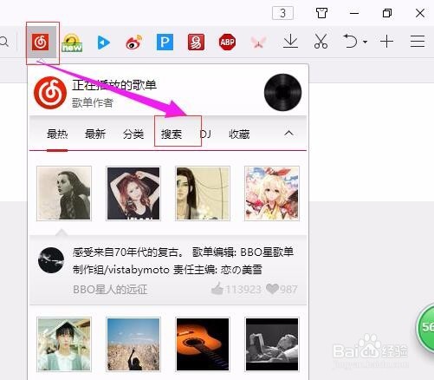Select the black-and-white reclining person cover
The image size is (434, 380).
(272, 344)
